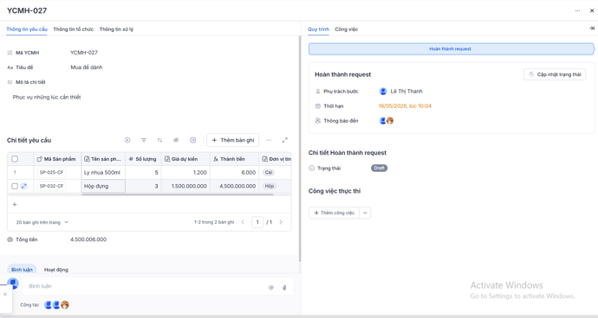598x318 pixels.
Task: Switch to the Công việc tab
Action: point(347,29)
